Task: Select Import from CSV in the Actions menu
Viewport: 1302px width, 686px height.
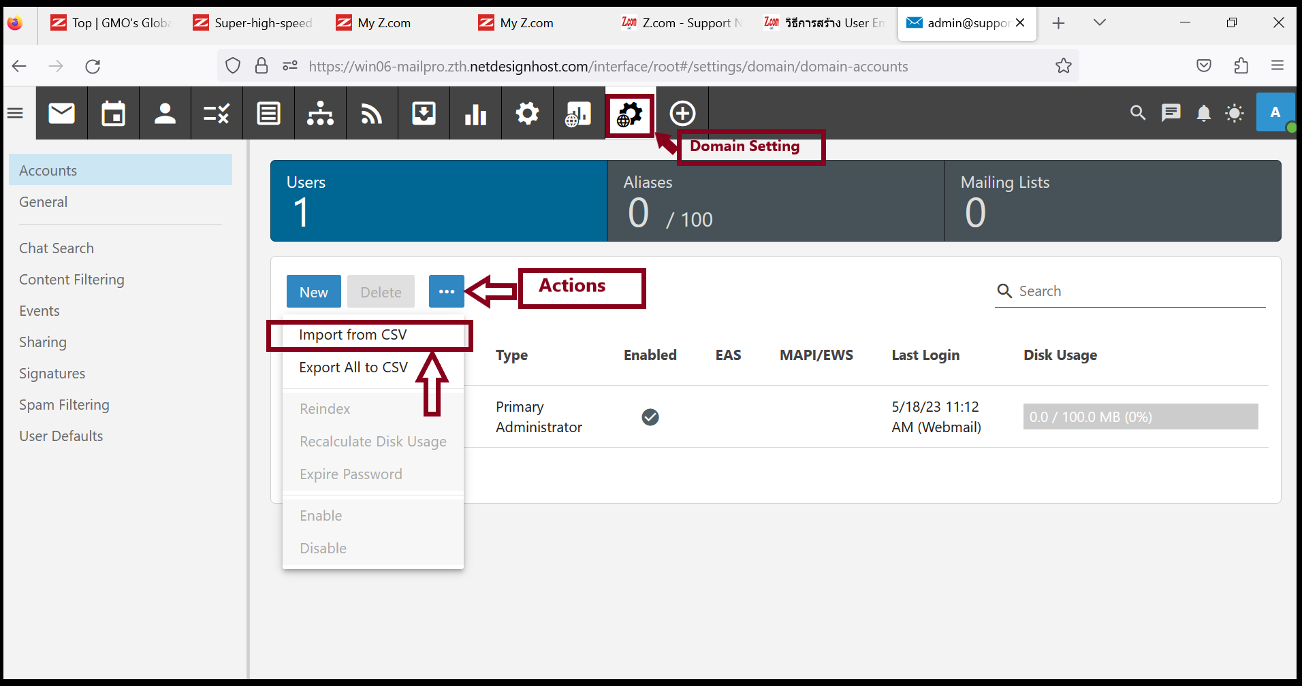Action: click(352, 334)
